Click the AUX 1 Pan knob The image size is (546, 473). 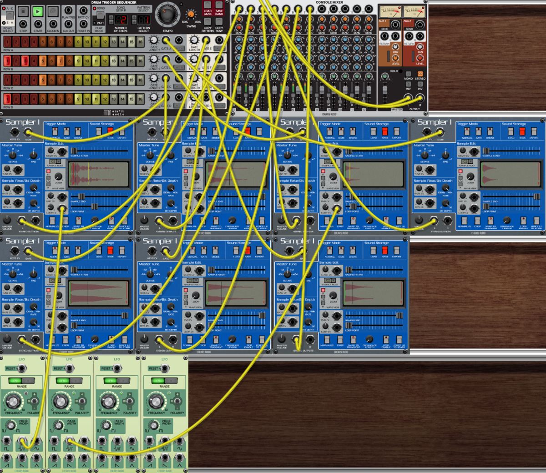point(396,47)
